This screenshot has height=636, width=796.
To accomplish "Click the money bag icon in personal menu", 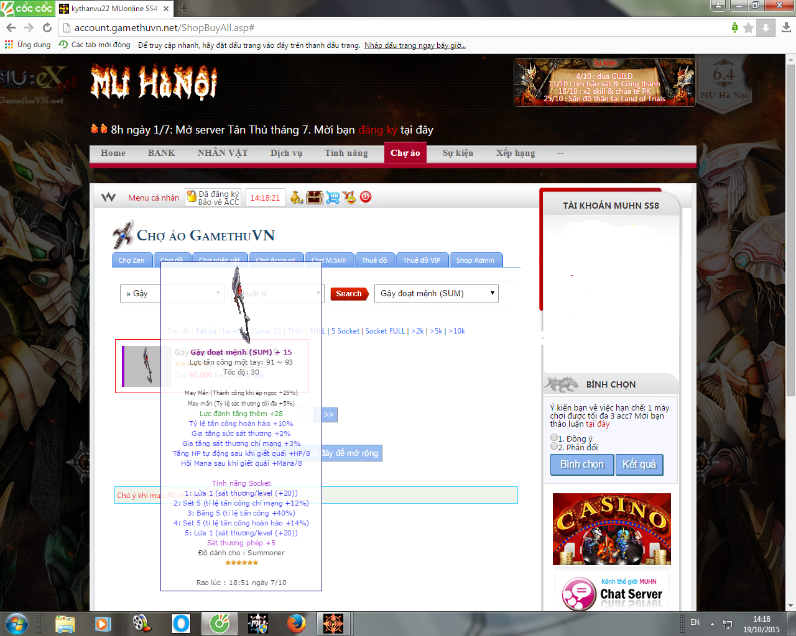I will (297, 198).
